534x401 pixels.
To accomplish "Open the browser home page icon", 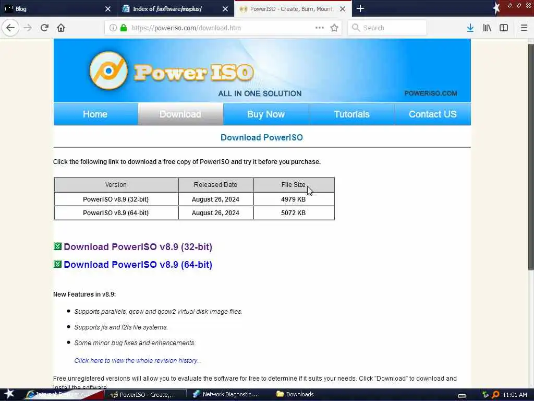I will click(61, 28).
